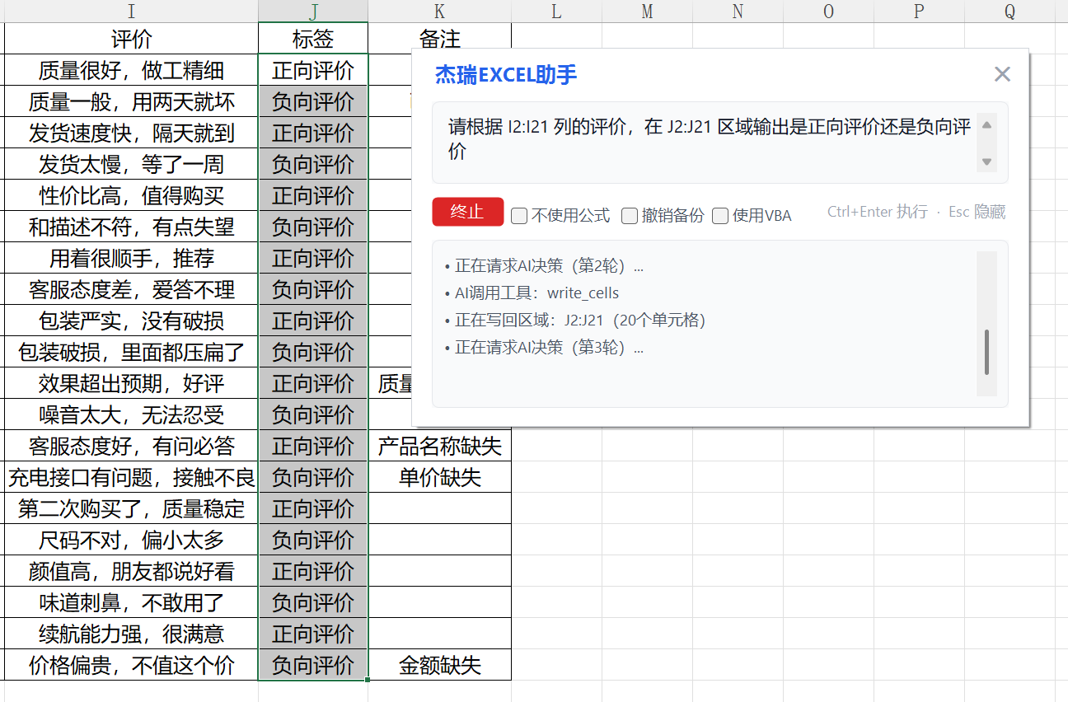Select the 金额缺失 note cell

[439, 666]
